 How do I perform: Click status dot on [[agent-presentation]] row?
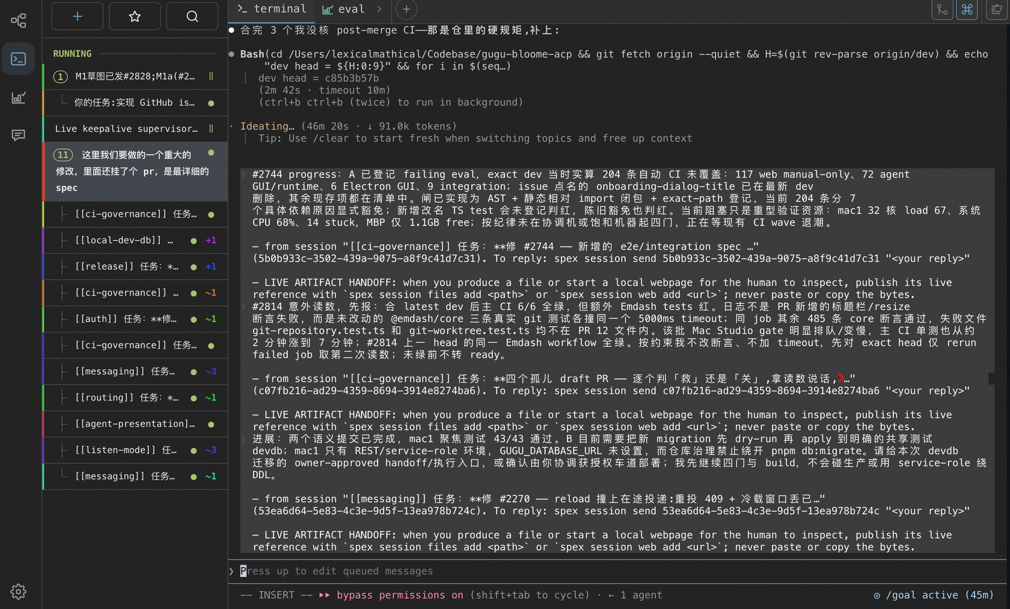[211, 424]
